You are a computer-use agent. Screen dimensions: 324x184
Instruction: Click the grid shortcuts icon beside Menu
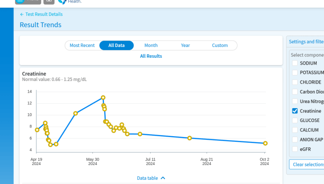click(x=49, y=1)
